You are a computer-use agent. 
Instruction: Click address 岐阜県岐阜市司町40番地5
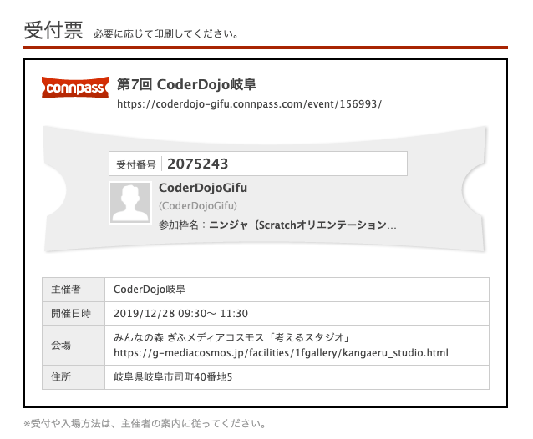pos(173,377)
